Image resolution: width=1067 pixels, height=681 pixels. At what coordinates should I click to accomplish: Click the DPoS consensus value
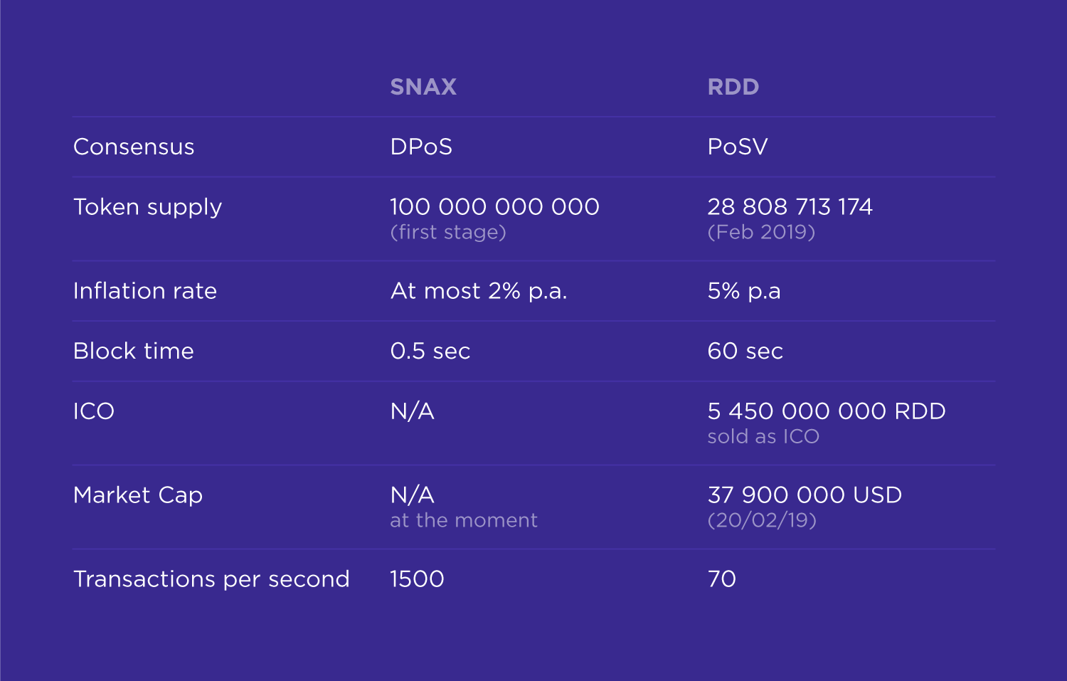click(421, 147)
